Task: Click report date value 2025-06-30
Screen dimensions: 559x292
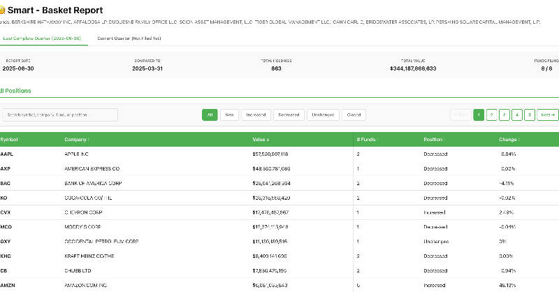Action: pyautogui.click(x=18, y=68)
